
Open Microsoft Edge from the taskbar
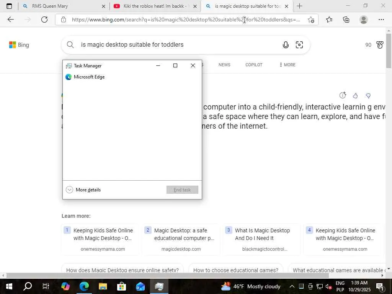click(x=84, y=286)
